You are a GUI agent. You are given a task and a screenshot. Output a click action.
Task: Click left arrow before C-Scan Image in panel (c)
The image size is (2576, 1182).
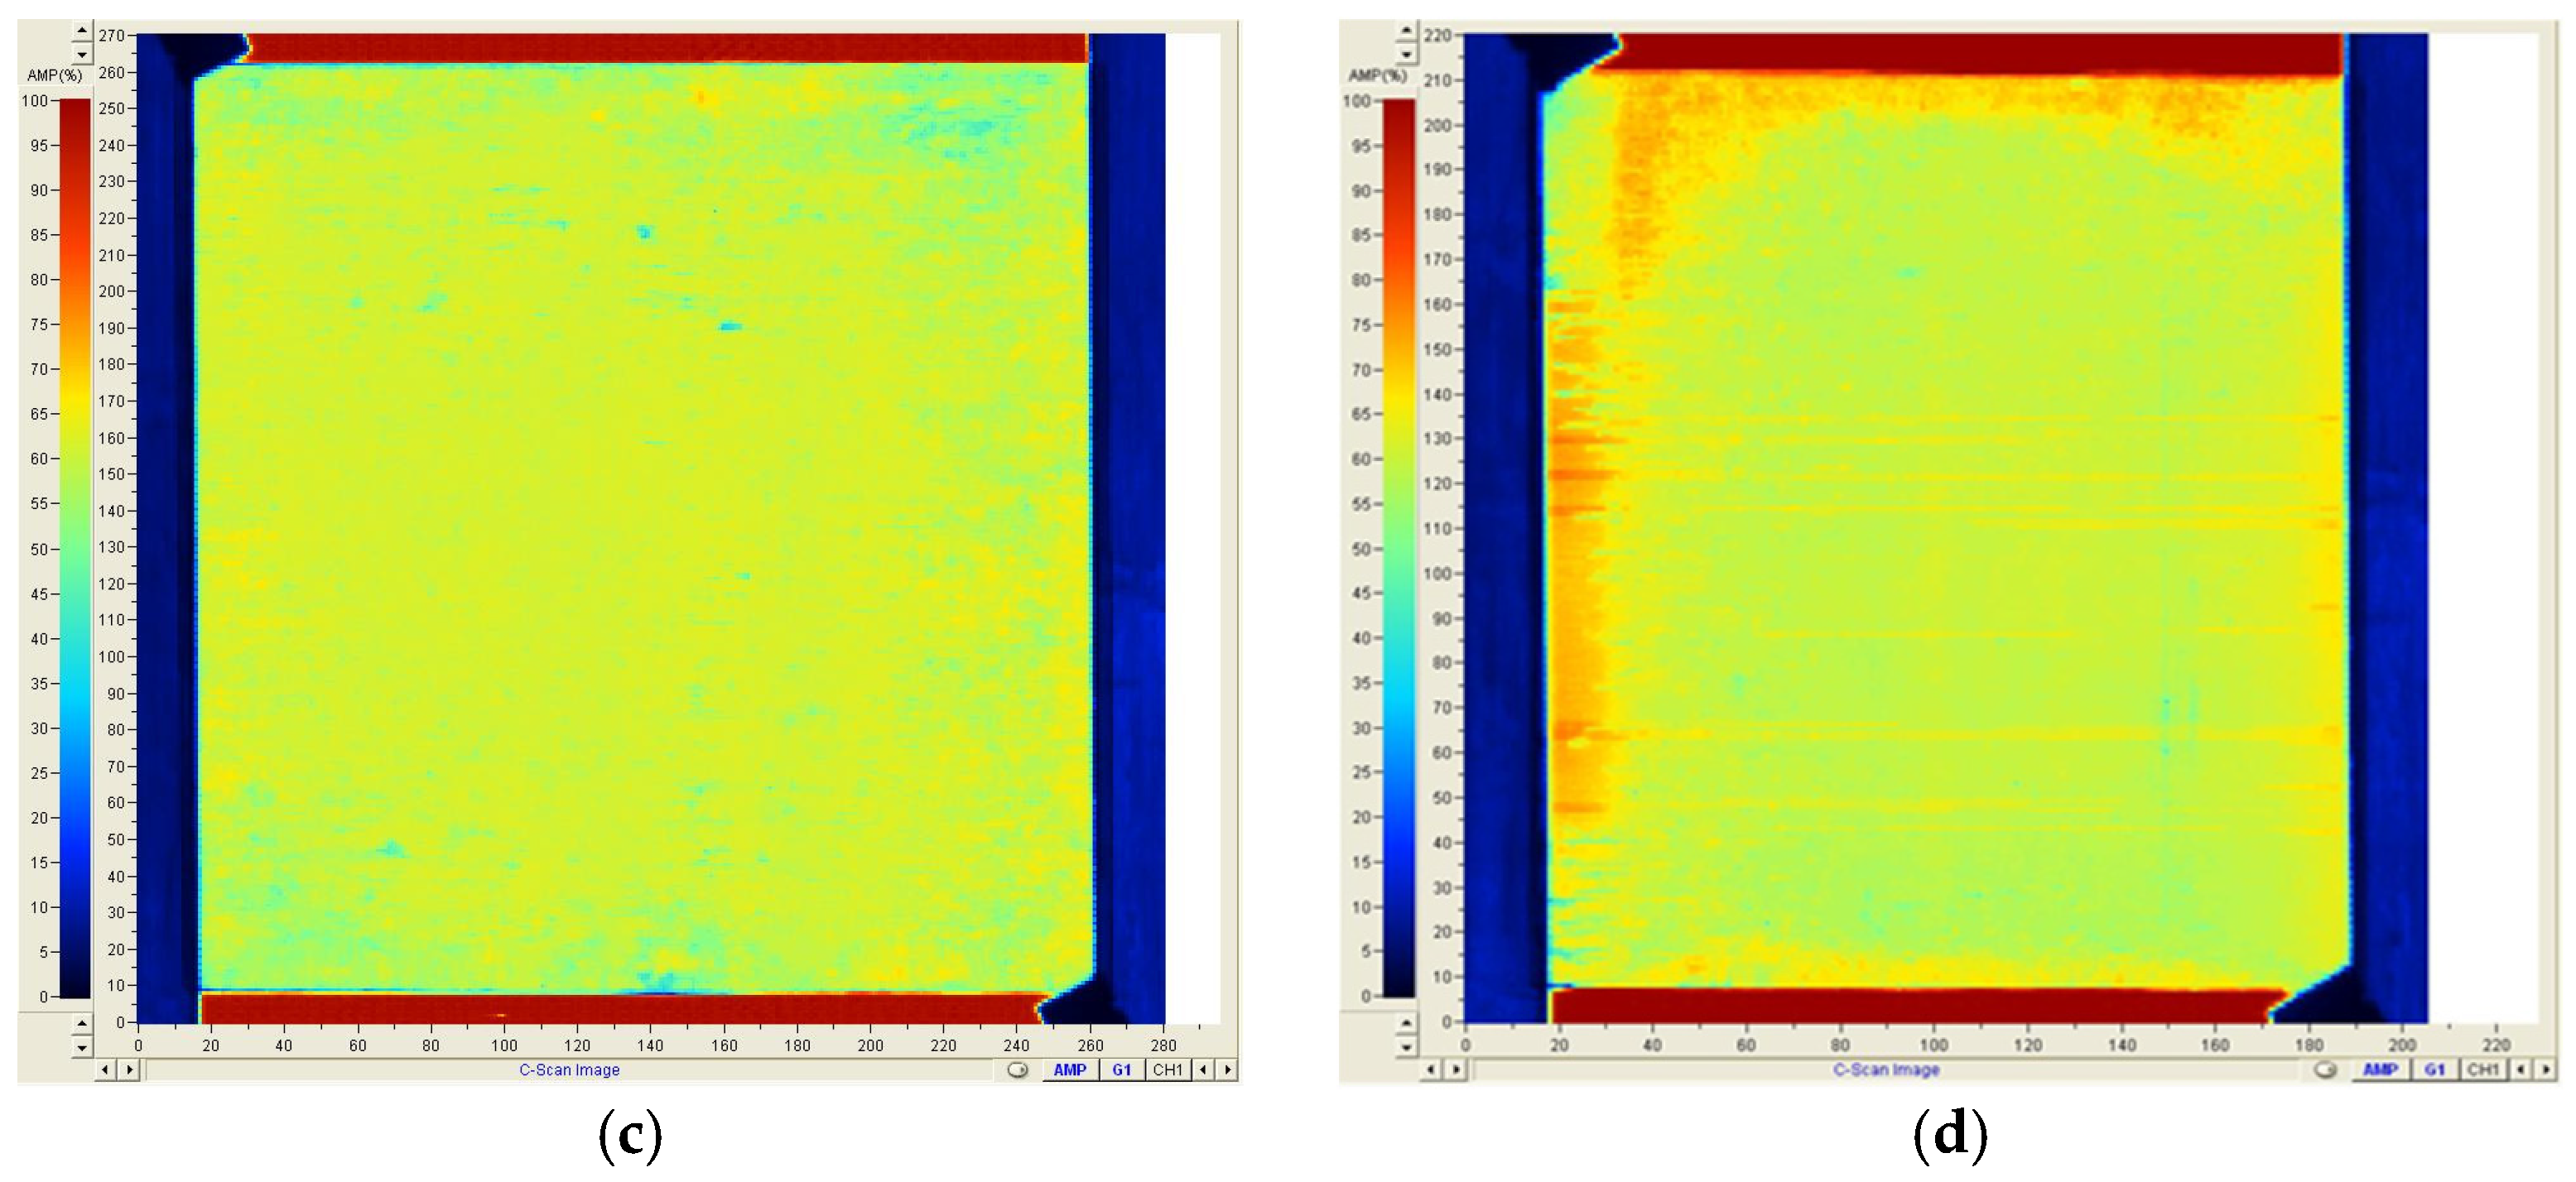[105, 1070]
